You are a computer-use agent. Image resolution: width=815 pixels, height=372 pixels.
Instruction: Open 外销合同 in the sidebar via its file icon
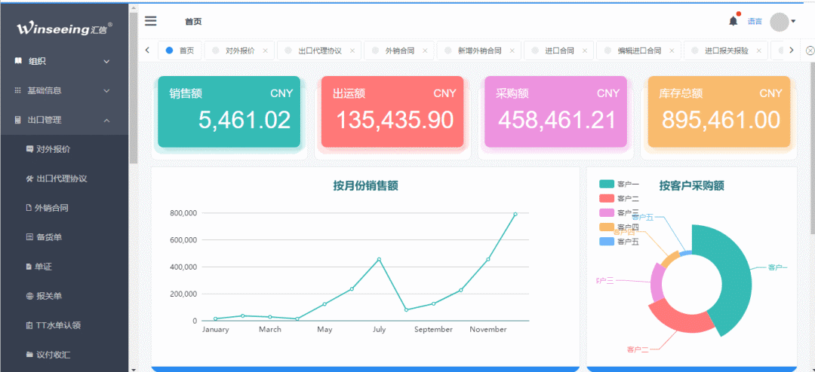29,208
